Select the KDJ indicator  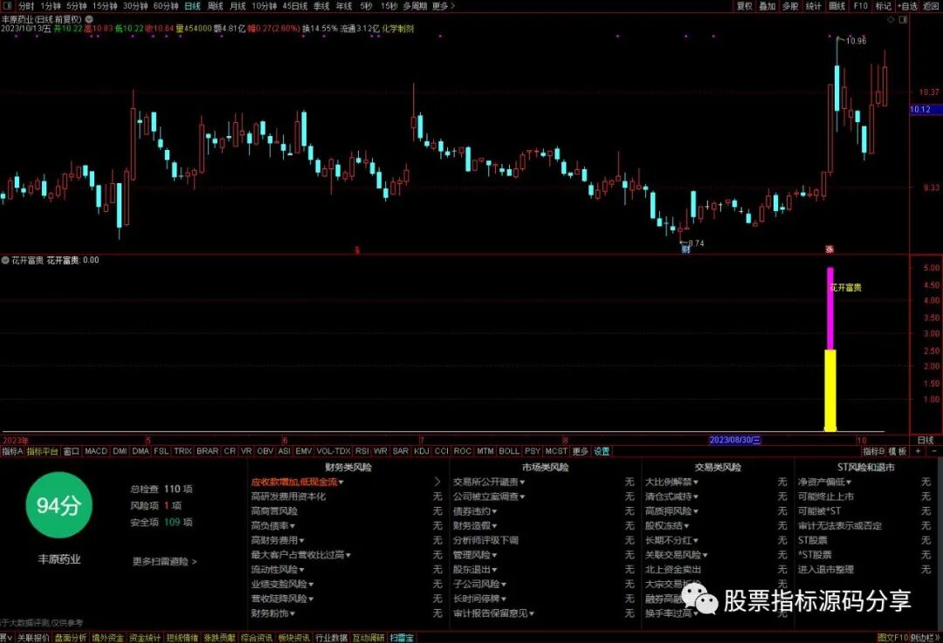click(422, 451)
